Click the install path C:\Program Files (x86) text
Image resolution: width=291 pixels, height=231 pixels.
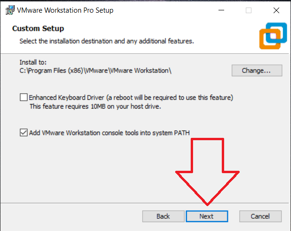(x=96, y=71)
